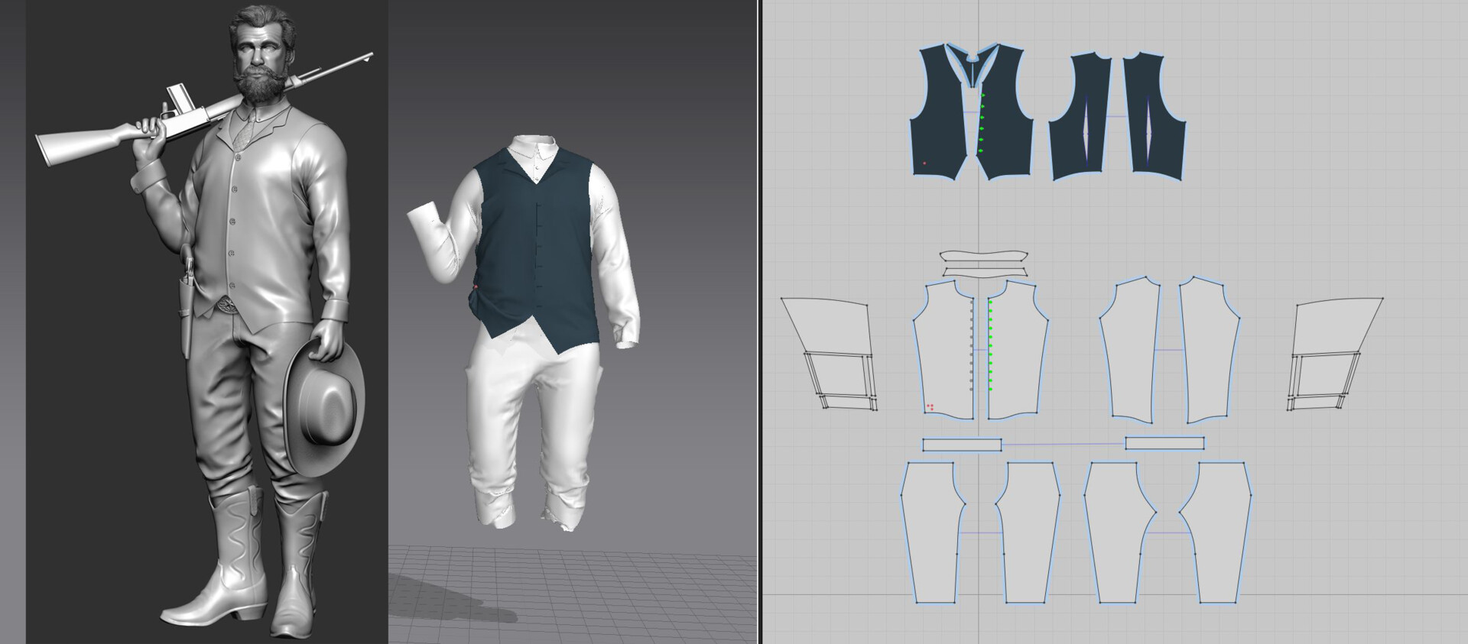Select the dark vest left front pattern piece

940,115
